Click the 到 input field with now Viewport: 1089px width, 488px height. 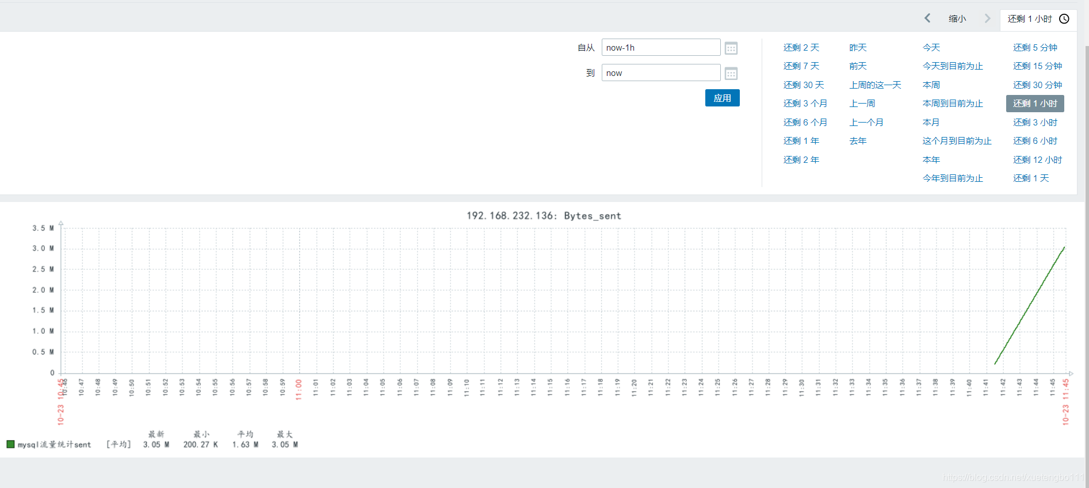(661, 73)
